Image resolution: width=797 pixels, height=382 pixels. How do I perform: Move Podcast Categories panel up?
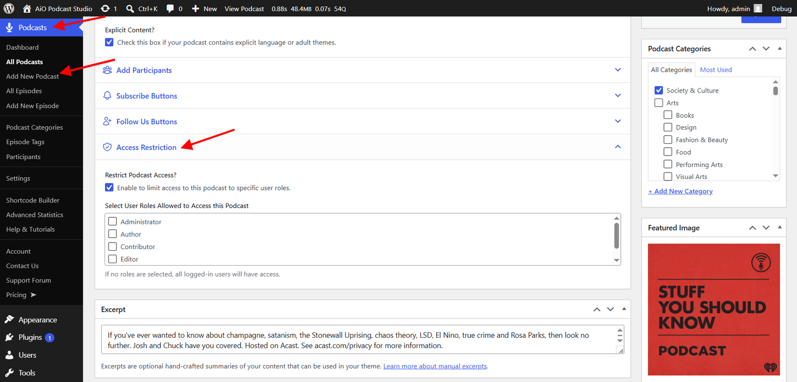pos(753,49)
